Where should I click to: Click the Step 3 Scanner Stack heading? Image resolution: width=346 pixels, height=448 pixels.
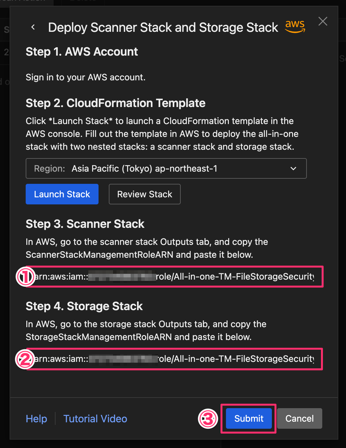pyautogui.click(x=85, y=224)
